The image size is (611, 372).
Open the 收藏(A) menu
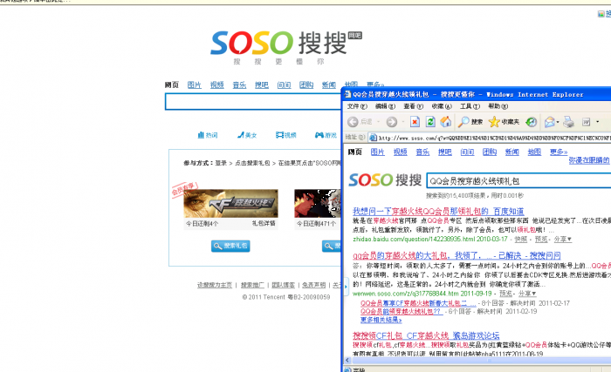pyautogui.click(x=442, y=106)
